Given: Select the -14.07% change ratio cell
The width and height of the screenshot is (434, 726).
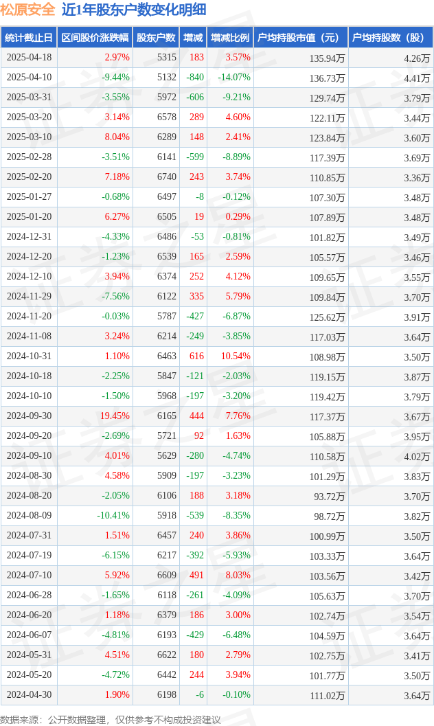Looking at the screenshot, I should pyautogui.click(x=234, y=78).
